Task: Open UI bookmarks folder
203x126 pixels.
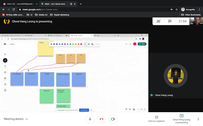Action: pyautogui.click(x=29, y=15)
